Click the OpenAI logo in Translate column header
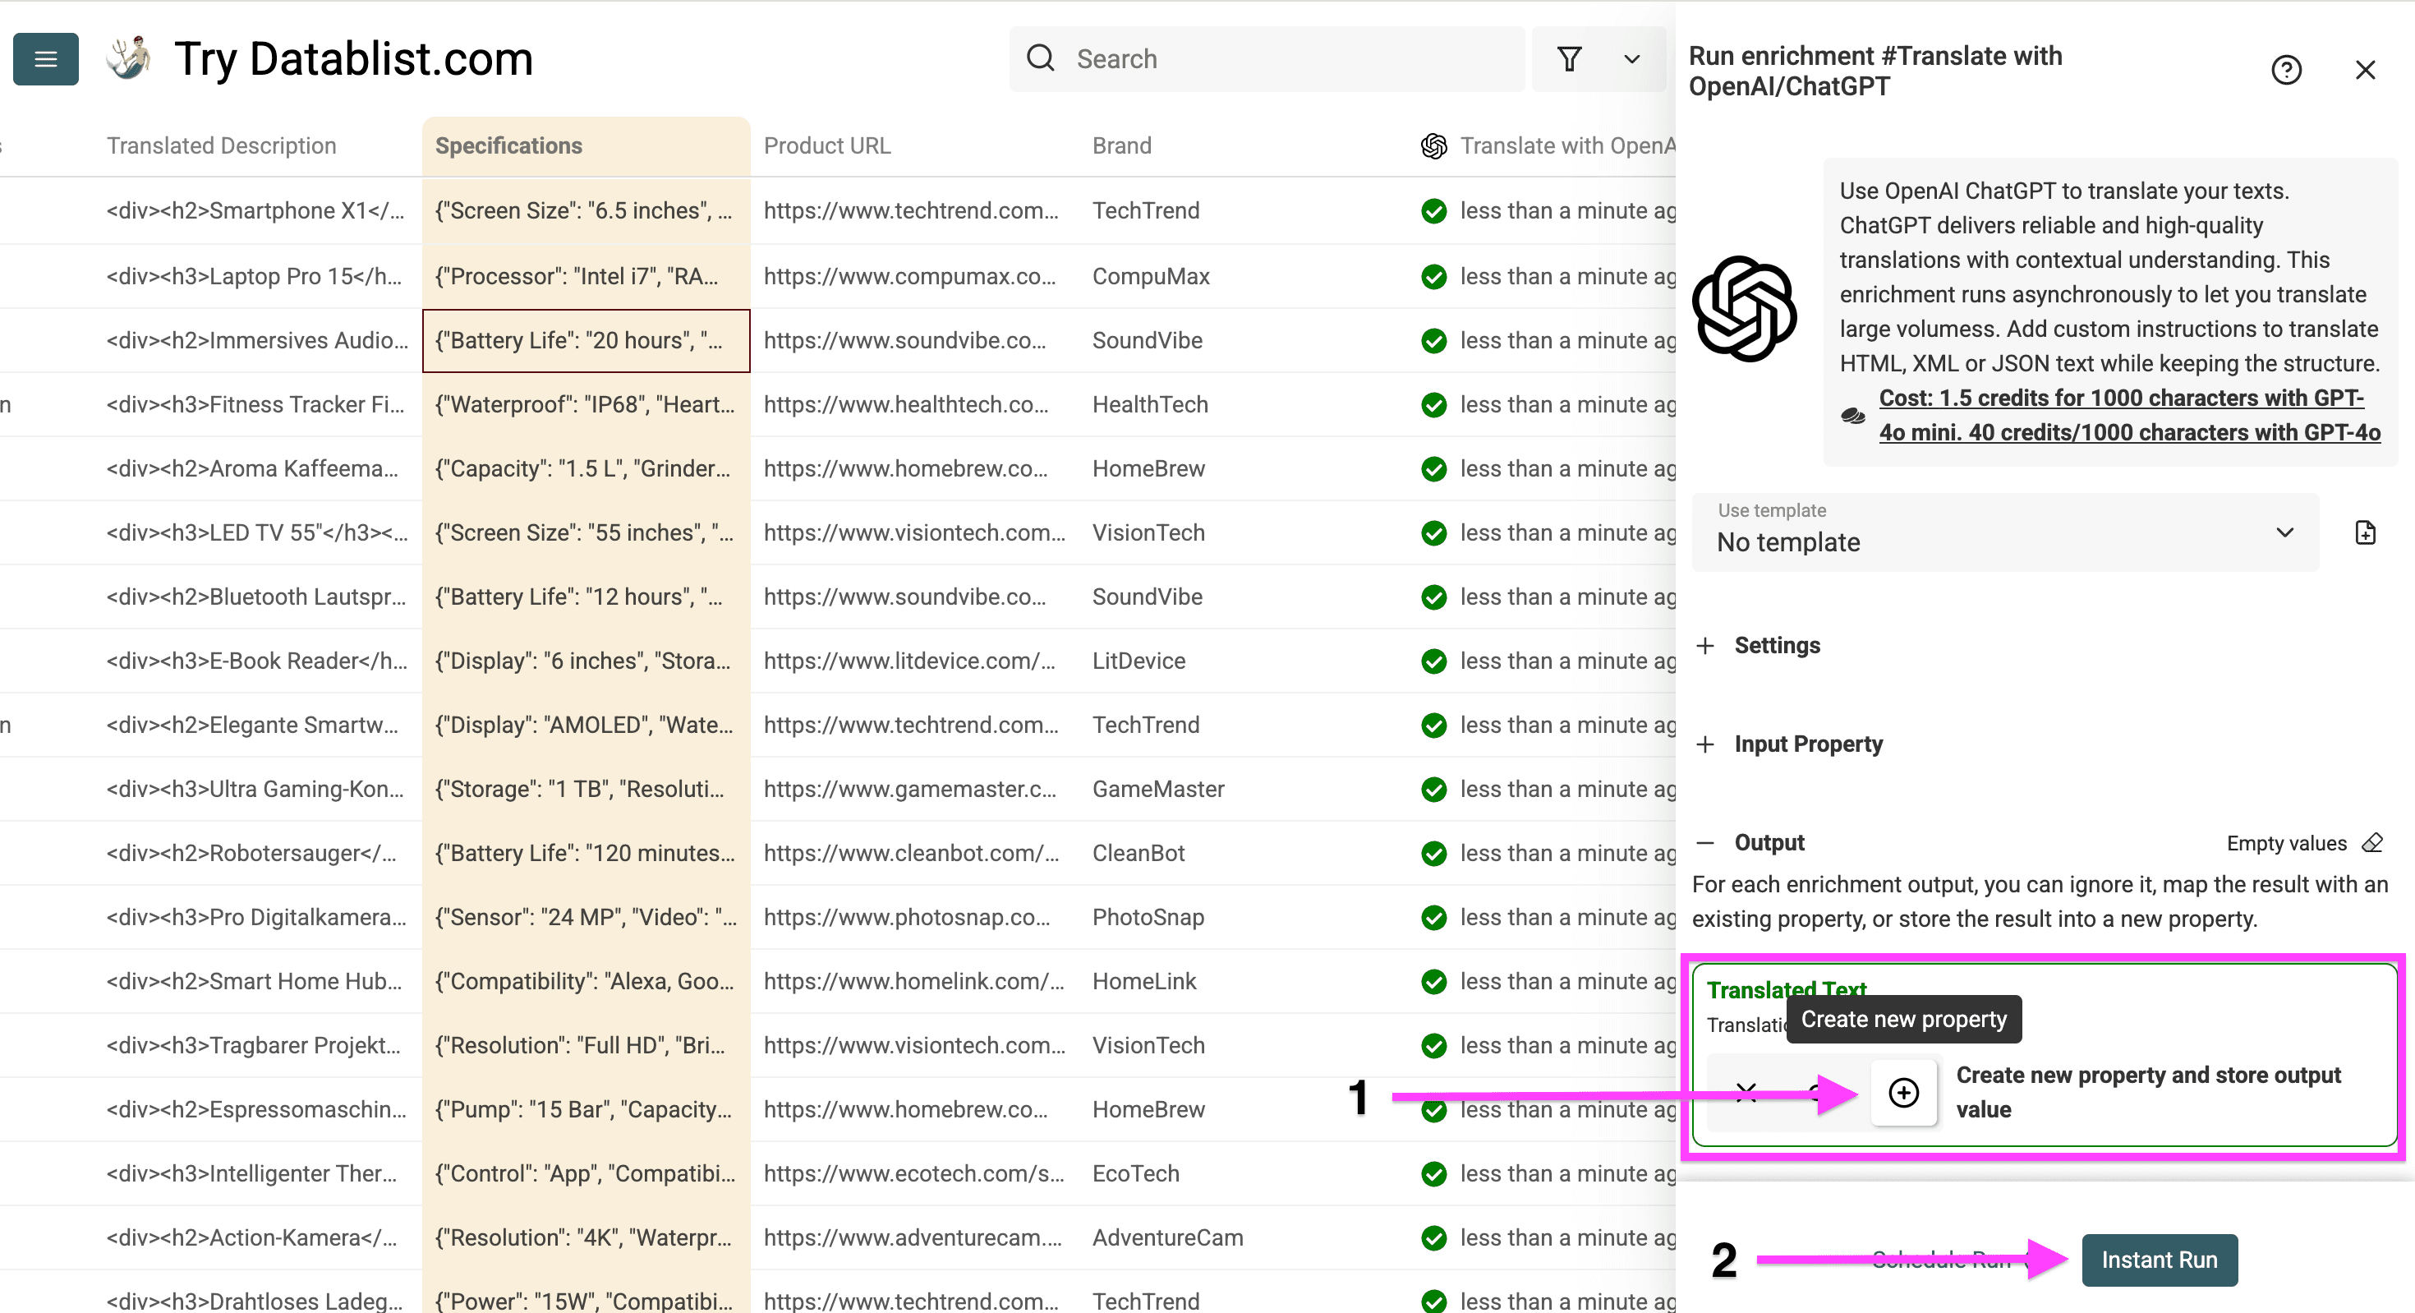This screenshot has height=1313, width=2415. (x=1433, y=145)
